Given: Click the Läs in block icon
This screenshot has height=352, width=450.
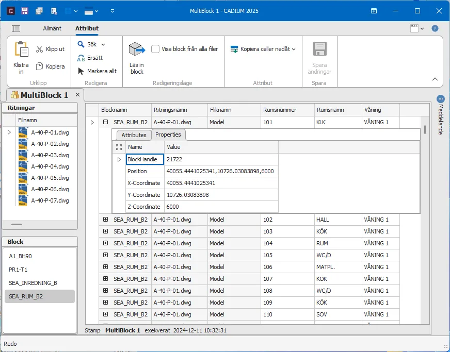Looking at the screenshot, I should click(137, 49).
